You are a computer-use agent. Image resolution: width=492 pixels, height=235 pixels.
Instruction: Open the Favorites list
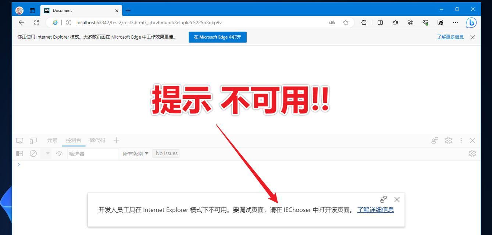(x=395, y=22)
